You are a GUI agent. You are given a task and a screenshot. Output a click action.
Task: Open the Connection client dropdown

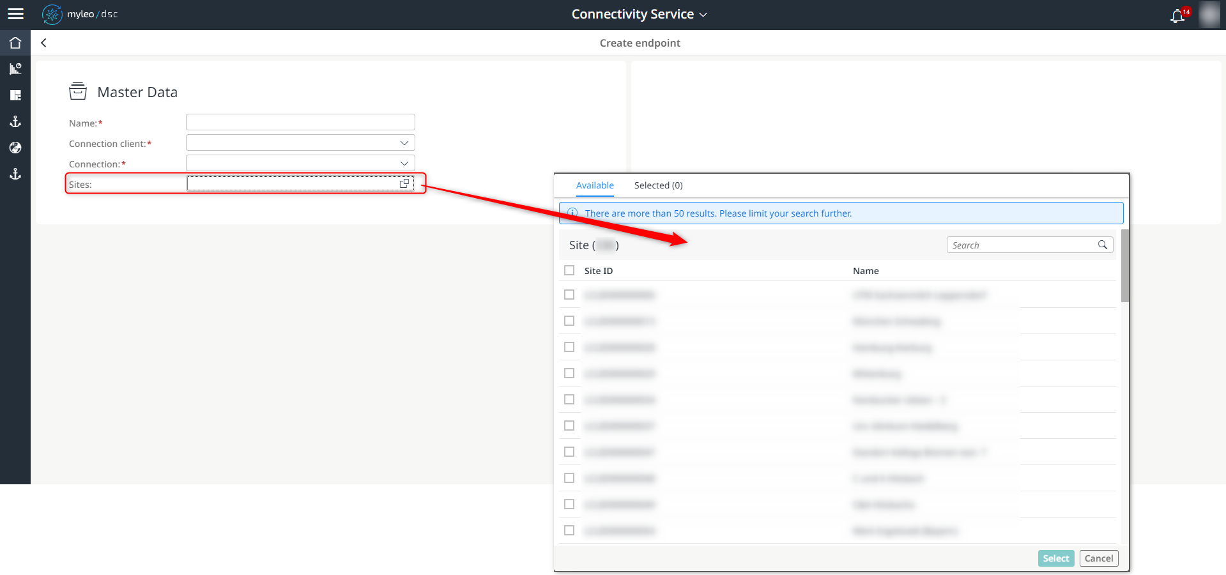(404, 142)
